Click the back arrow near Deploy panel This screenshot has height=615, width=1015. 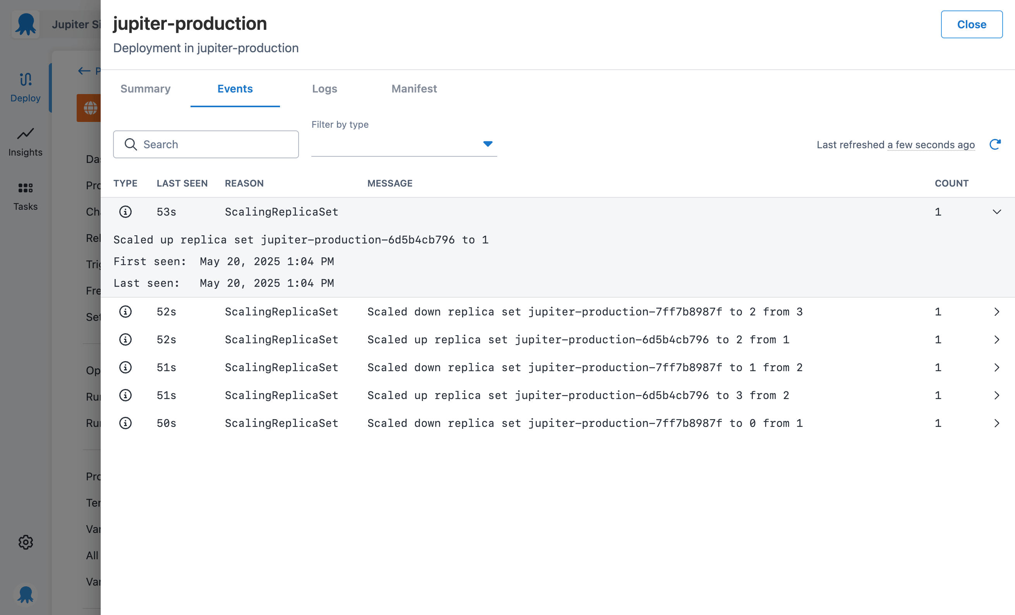(x=84, y=71)
